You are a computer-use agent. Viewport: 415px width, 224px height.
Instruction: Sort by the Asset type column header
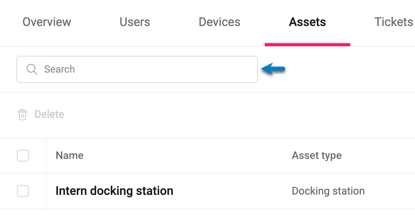pyautogui.click(x=317, y=156)
